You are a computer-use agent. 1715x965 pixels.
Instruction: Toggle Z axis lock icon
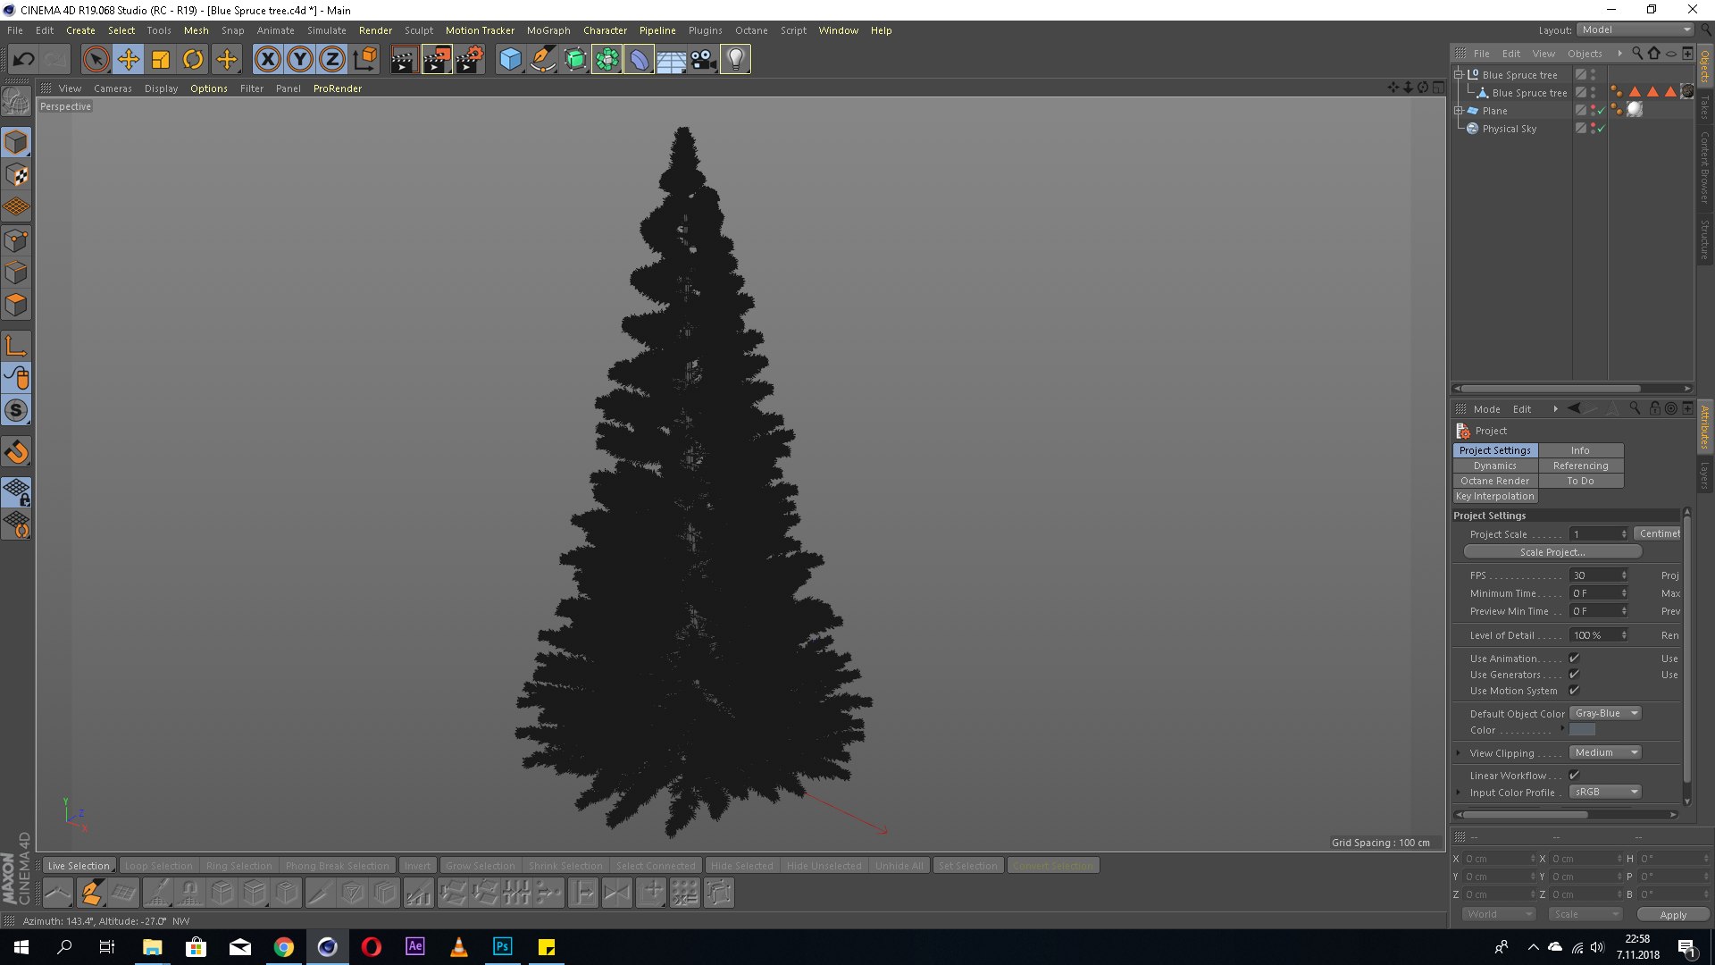pos(332,60)
